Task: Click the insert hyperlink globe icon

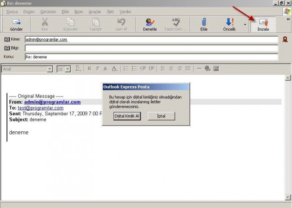Action: 207,69
